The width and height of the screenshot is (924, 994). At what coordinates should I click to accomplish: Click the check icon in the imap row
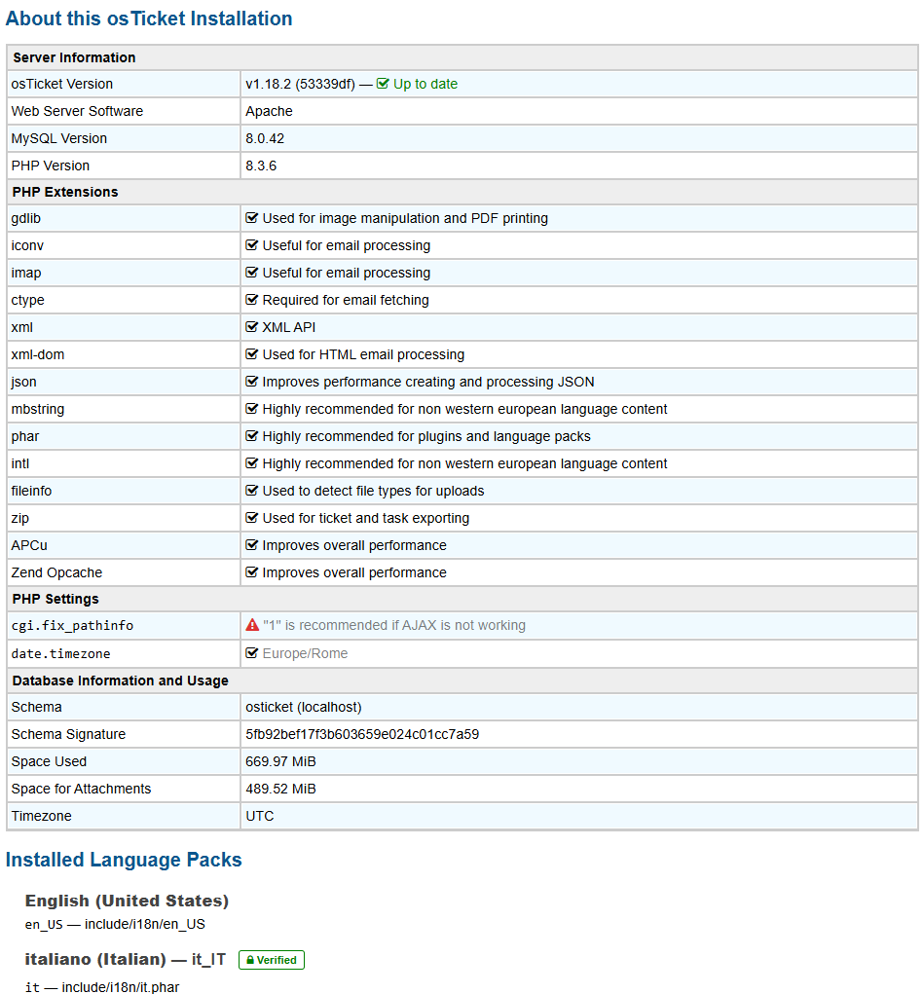pos(252,273)
